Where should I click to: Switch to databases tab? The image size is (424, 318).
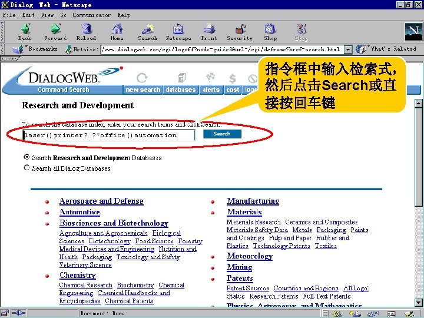(181, 90)
